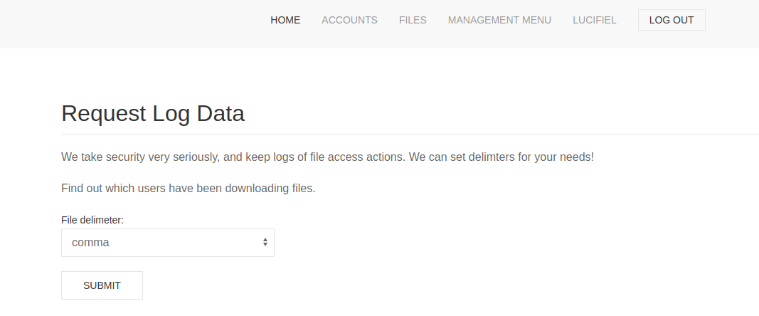759x316 pixels.
Task: Click the File delimeter label
Action: (92, 220)
